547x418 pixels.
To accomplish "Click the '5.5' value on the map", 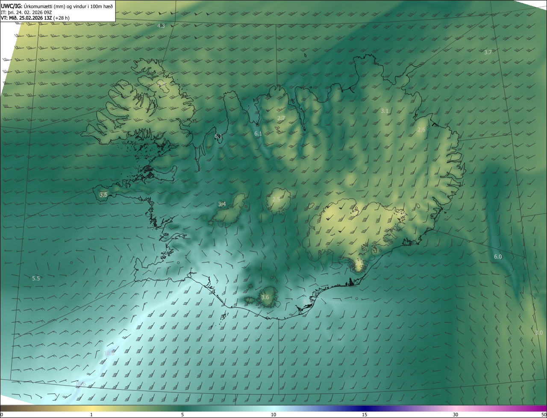I will click(36, 278).
